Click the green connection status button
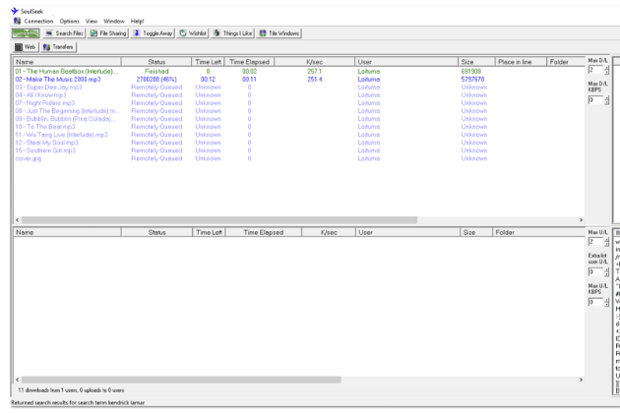Viewport: 620px width, 413px height. (x=26, y=33)
